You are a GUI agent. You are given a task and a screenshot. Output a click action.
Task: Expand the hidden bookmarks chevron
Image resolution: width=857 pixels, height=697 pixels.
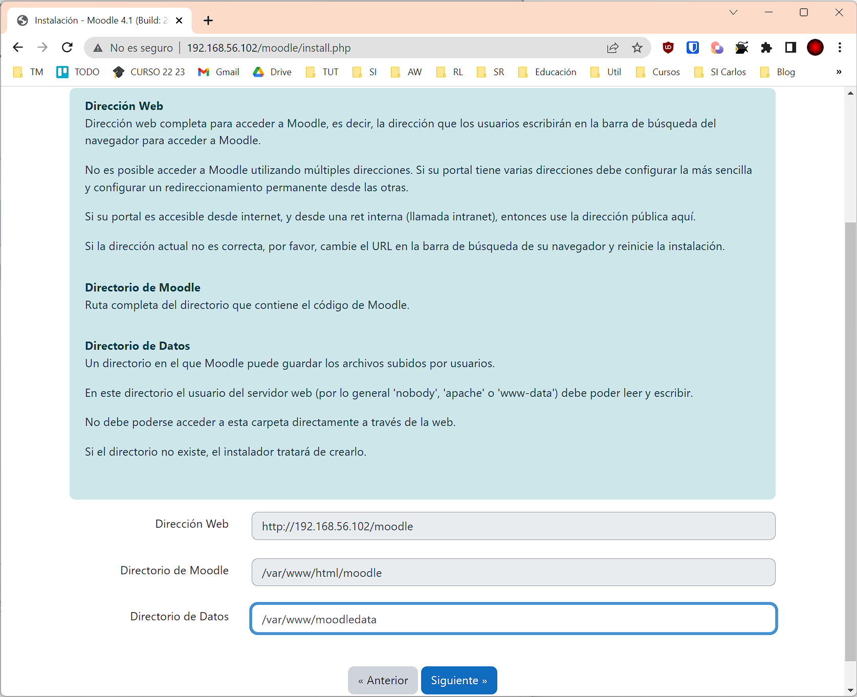[839, 72]
